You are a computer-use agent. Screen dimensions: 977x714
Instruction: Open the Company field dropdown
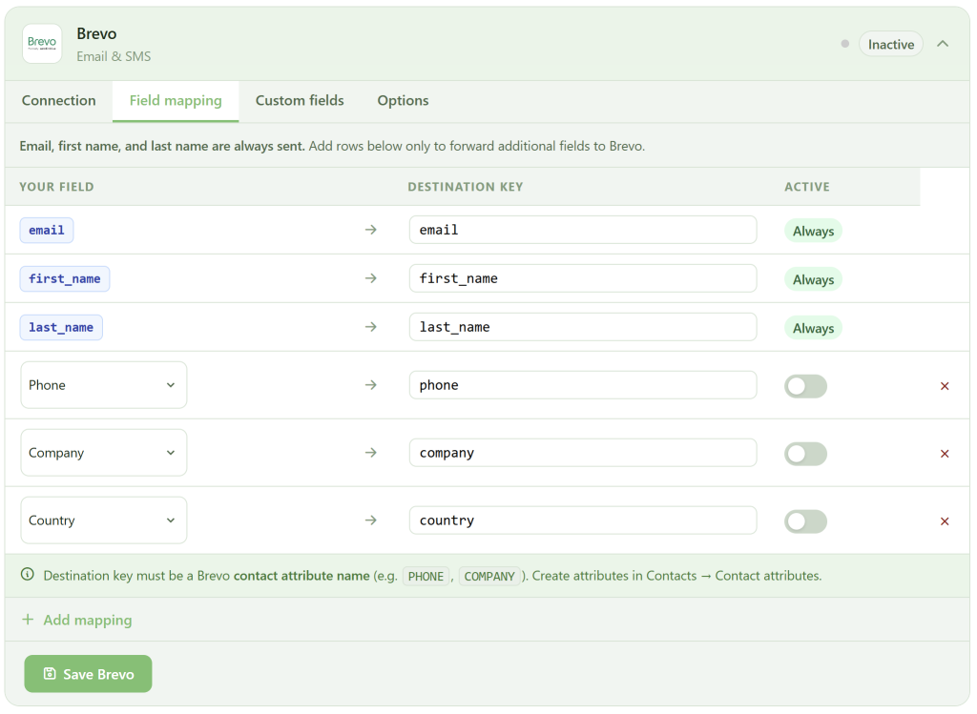(103, 453)
